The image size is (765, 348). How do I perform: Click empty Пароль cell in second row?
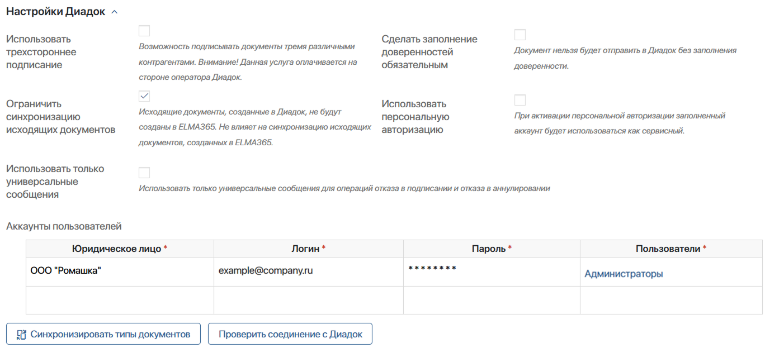pyautogui.click(x=492, y=301)
